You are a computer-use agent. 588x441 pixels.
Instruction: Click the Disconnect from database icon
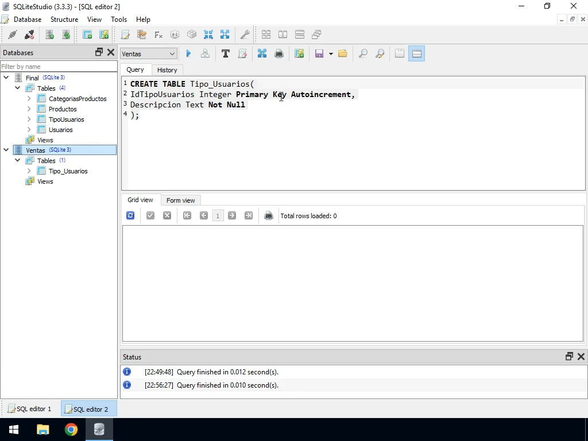(x=29, y=34)
